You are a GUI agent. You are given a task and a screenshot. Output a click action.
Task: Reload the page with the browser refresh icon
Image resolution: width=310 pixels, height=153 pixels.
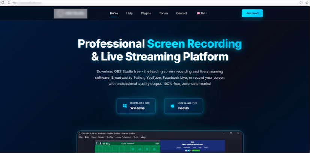pos(3,3)
